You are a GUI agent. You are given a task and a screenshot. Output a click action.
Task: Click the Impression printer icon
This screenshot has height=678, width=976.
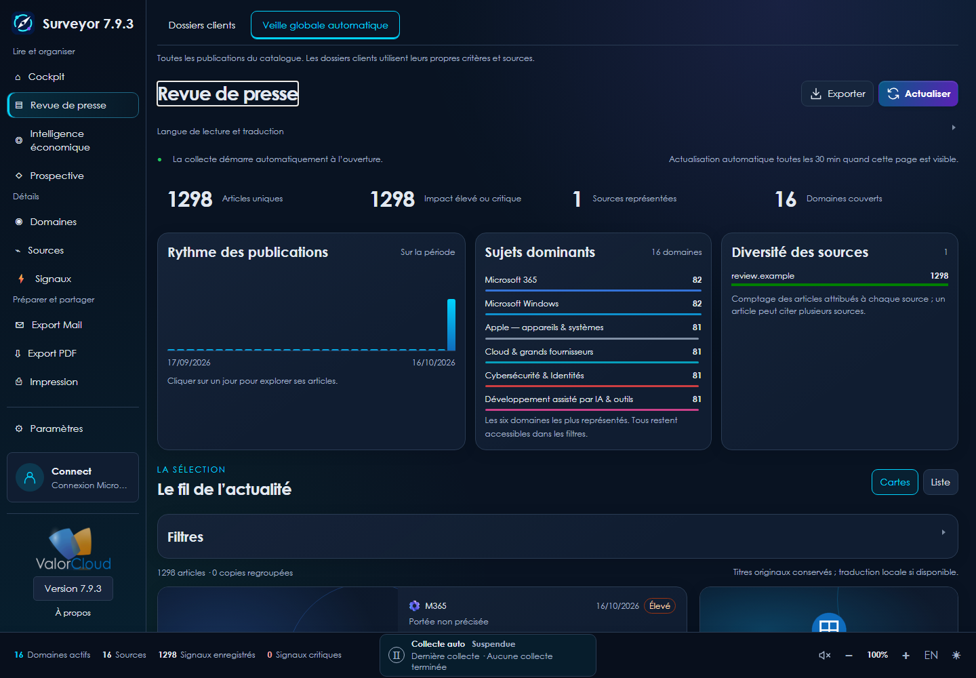coord(19,382)
